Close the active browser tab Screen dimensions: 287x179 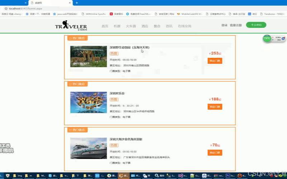click(x=70, y=3)
